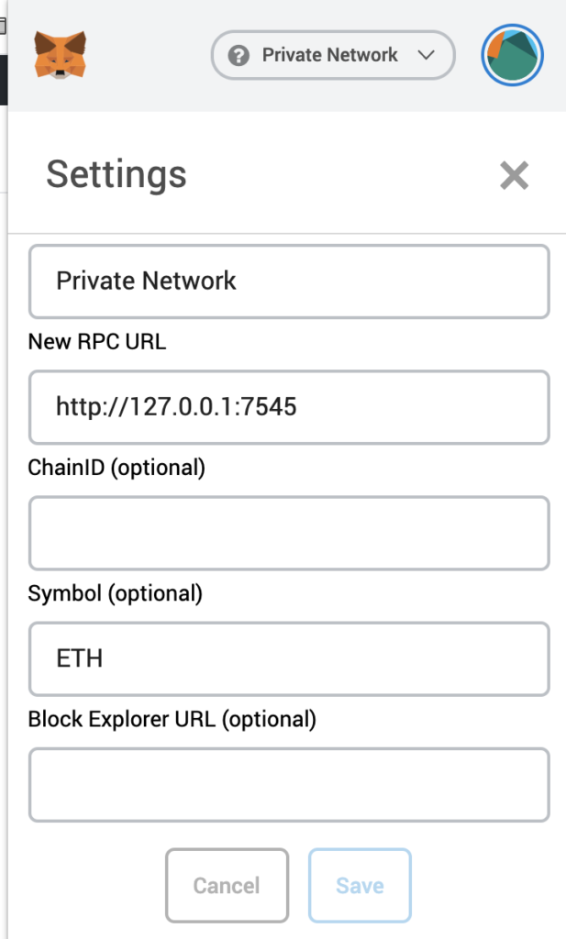Image resolution: width=566 pixels, height=939 pixels.
Task: Focus the ChainID optional field
Action: (x=289, y=533)
